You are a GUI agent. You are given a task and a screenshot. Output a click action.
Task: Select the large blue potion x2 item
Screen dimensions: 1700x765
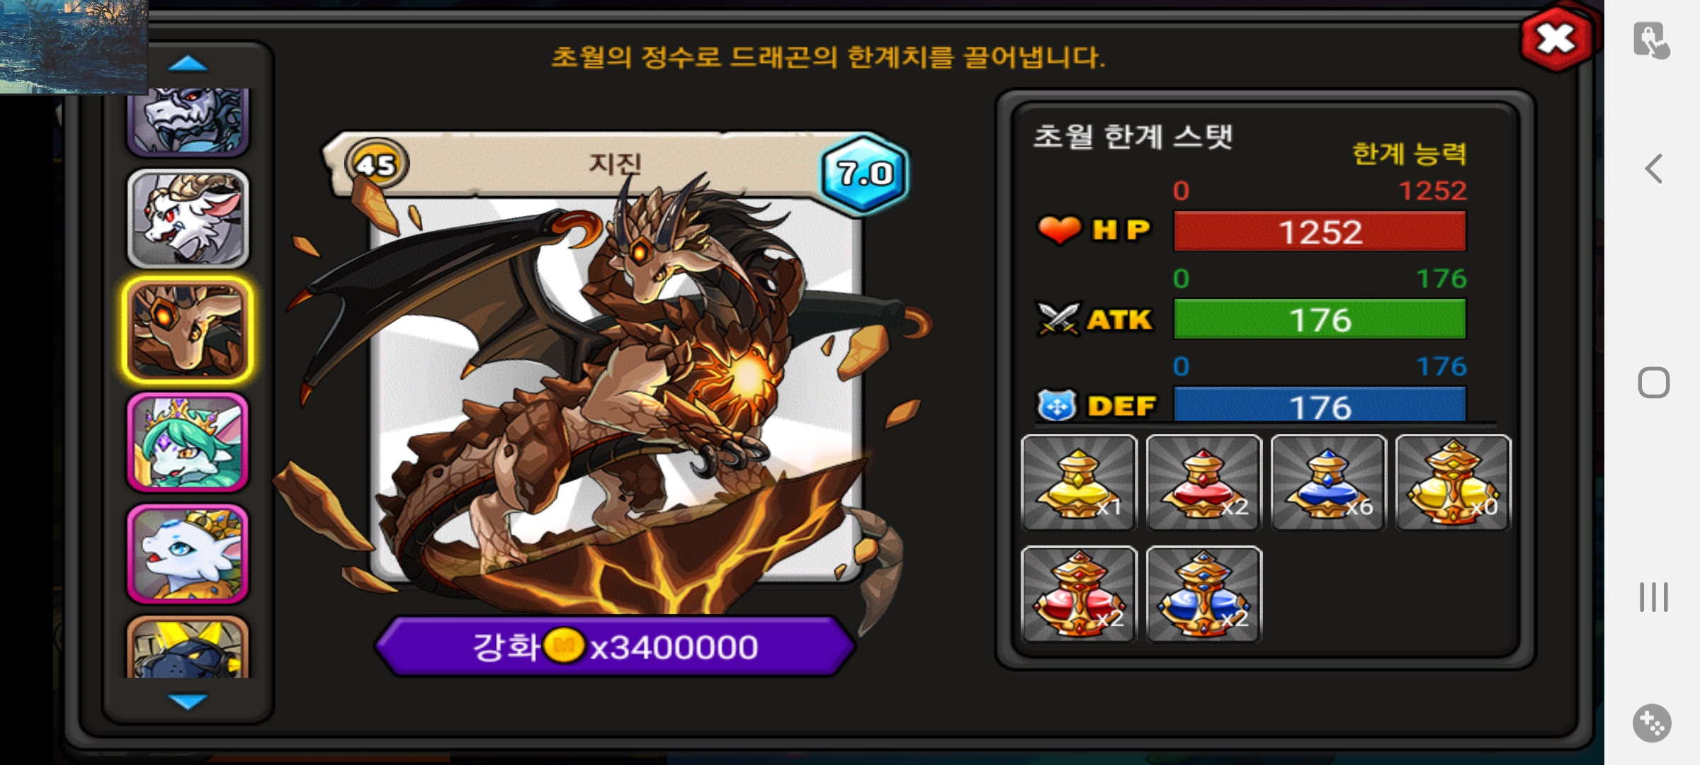point(1203,594)
